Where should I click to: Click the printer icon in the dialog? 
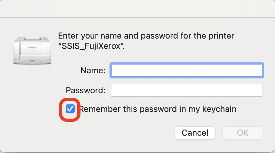(32, 50)
